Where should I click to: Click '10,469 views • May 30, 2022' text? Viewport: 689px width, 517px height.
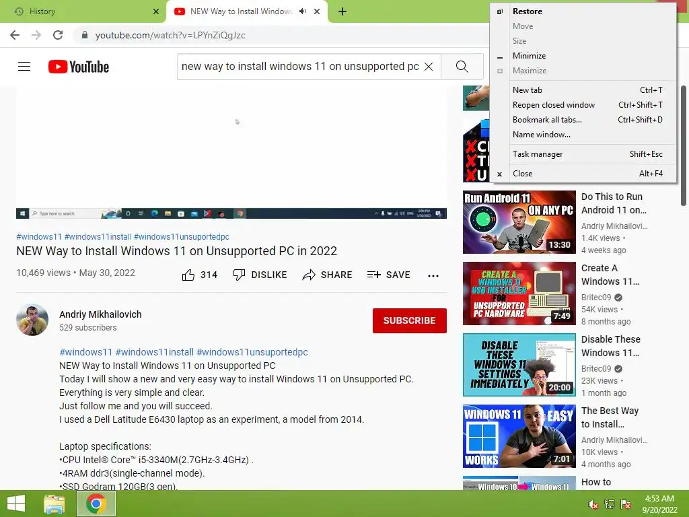75,273
